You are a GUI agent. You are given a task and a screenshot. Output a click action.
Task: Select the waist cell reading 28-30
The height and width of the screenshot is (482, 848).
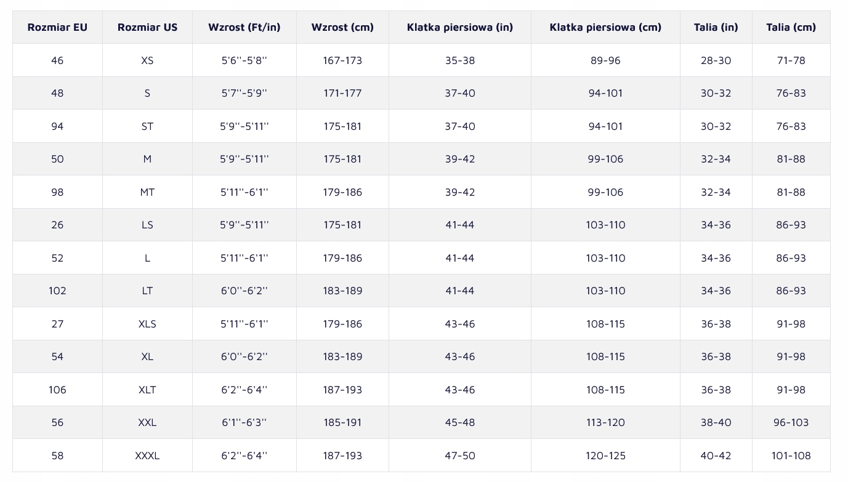pyautogui.click(x=716, y=60)
